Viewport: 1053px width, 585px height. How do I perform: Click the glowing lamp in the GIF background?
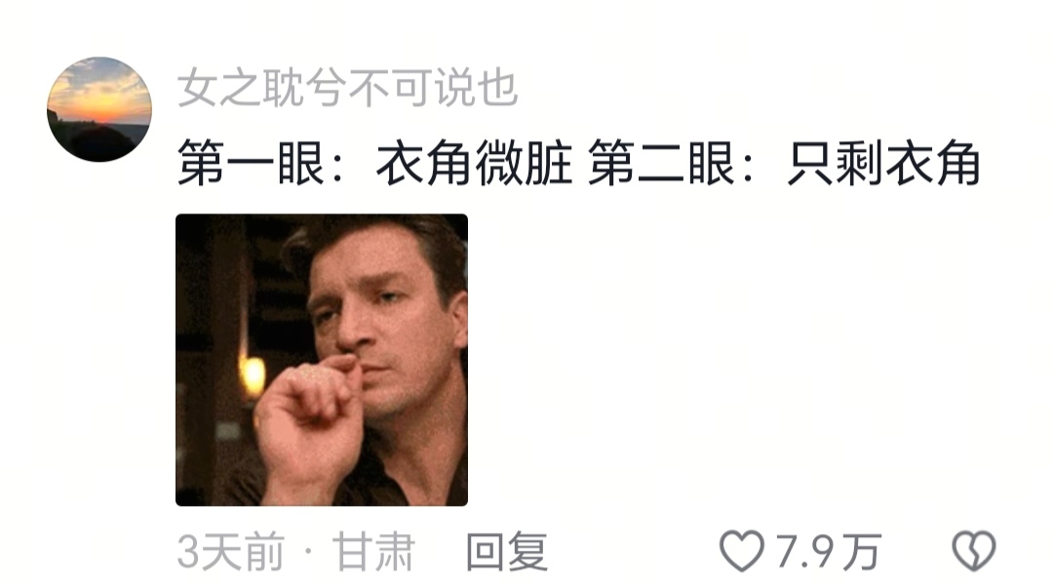pos(253,376)
